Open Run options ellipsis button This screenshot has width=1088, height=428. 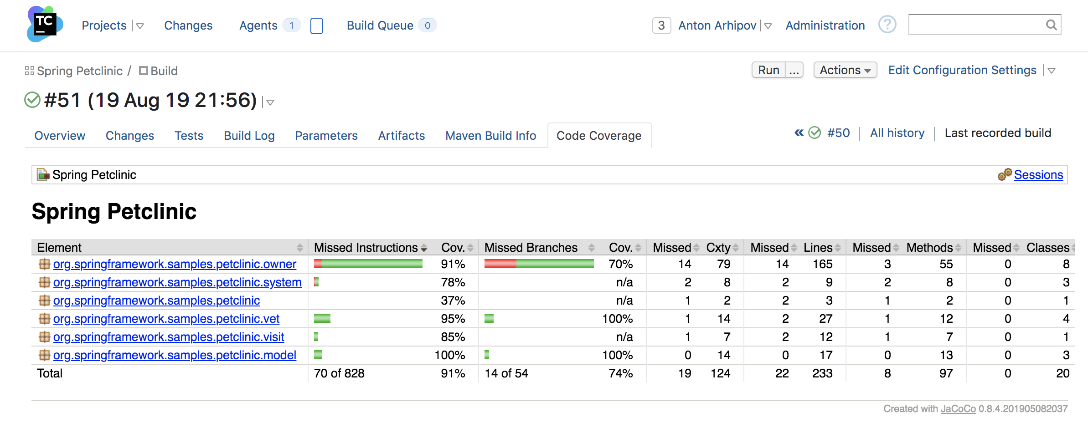point(794,70)
